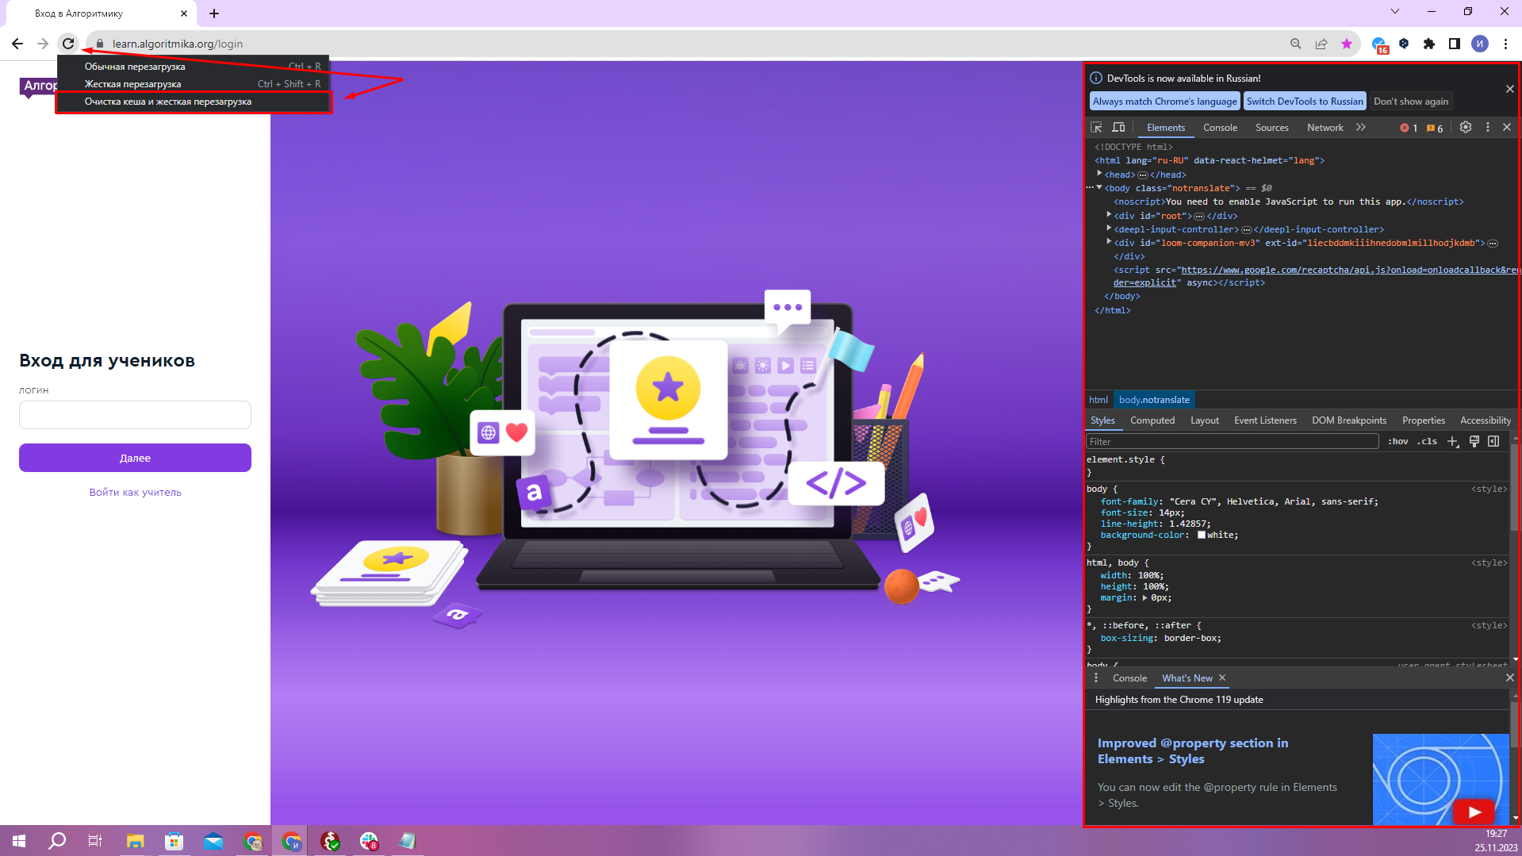The width and height of the screenshot is (1522, 856).
Task: Open Windows taskbar search
Action: coord(57,841)
